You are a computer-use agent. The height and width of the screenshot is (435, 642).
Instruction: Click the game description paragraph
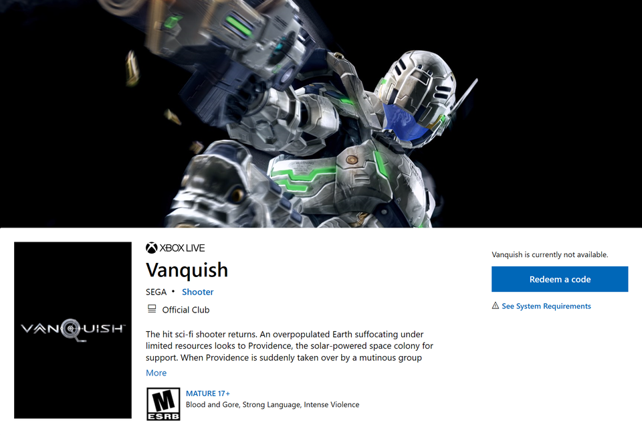click(x=290, y=346)
